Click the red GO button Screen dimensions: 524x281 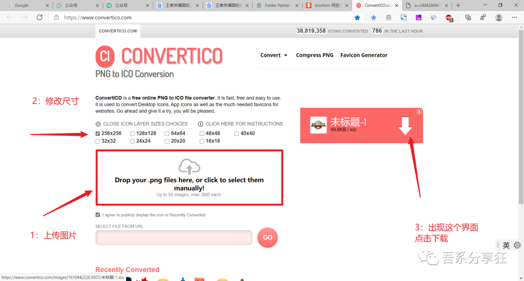coord(267,237)
